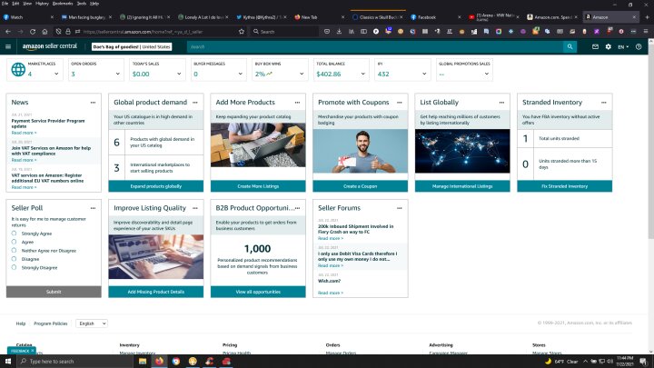
Task: Open the mail messages icon in header
Action: (595, 46)
